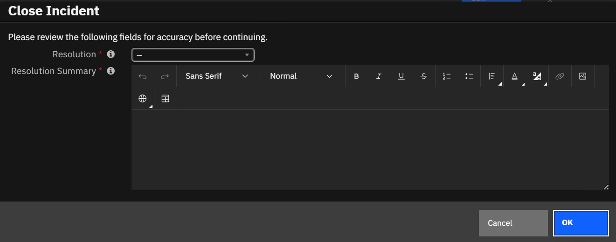Image resolution: width=616 pixels, height=242 pixels.
Task: Toggle bold formatting in editor toolbar
Action: (x=356, y=76)
